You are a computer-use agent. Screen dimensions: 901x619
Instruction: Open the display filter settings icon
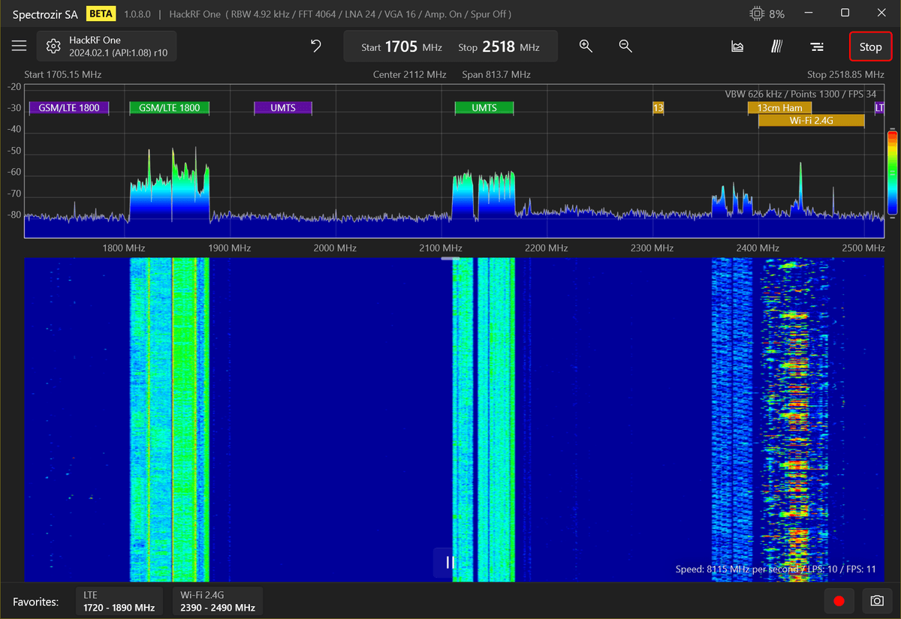817,47
